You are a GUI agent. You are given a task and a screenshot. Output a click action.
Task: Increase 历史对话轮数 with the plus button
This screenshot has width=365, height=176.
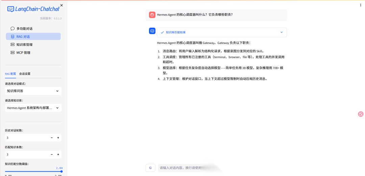pyautogui.click(x=58, y=138)
